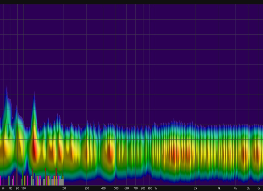Image resolution: width=263 pixels, height=191 pixels.
Task: Click the orange-red hotspot near 450 Hz
Action: tap(111, 154)
